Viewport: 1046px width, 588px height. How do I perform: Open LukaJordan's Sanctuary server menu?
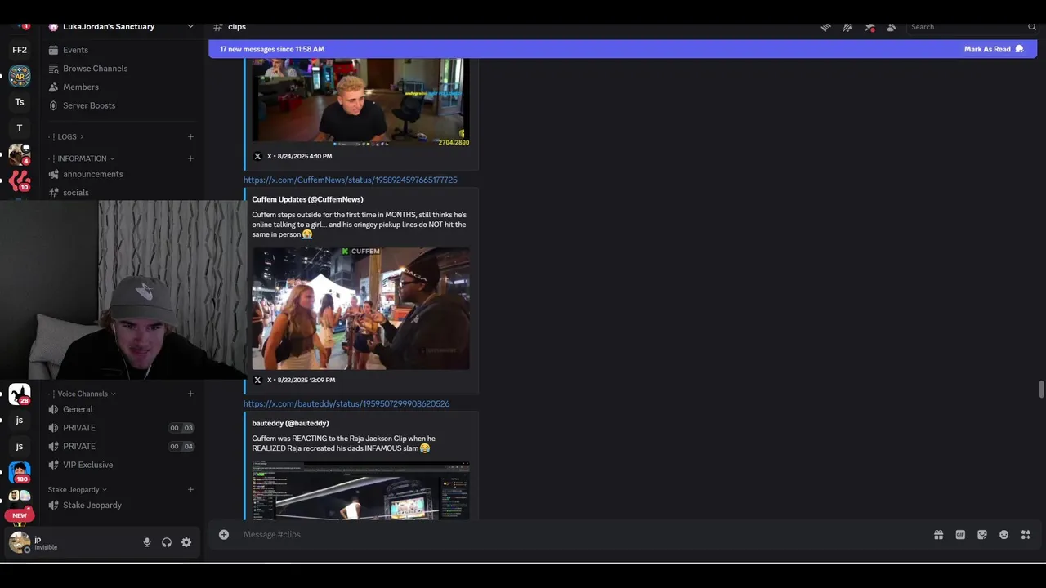121,27
